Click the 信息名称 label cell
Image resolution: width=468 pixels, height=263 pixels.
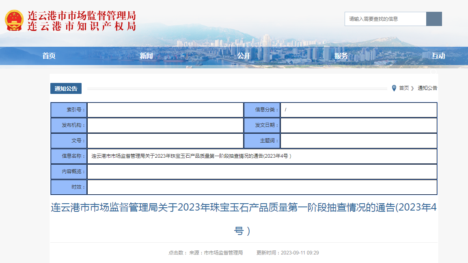69,156
